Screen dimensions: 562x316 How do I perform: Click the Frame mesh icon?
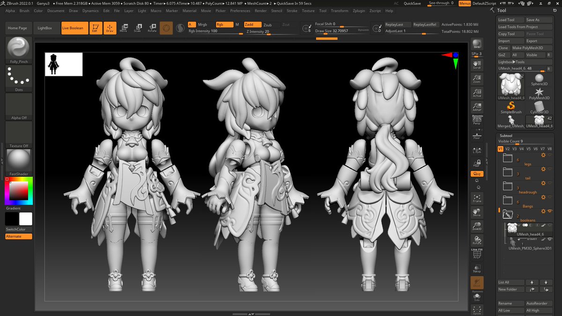coord(477,198)
